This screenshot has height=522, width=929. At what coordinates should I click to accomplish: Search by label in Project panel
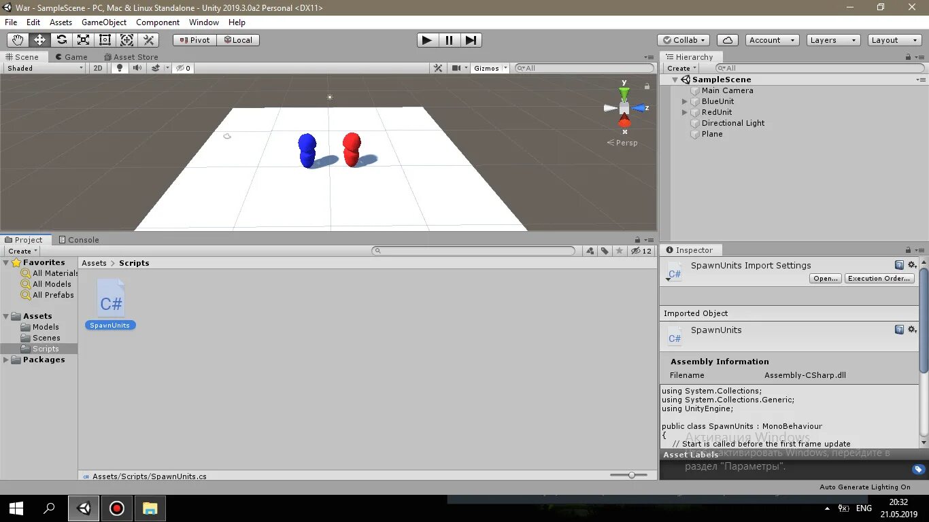(x=605, y=251)
